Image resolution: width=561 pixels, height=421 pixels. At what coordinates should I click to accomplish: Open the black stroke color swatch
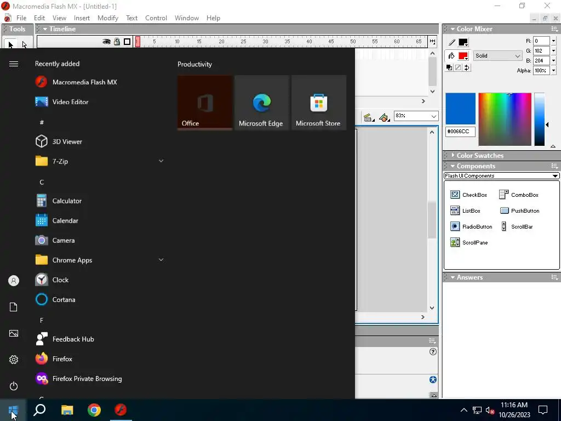click(463, 42)
